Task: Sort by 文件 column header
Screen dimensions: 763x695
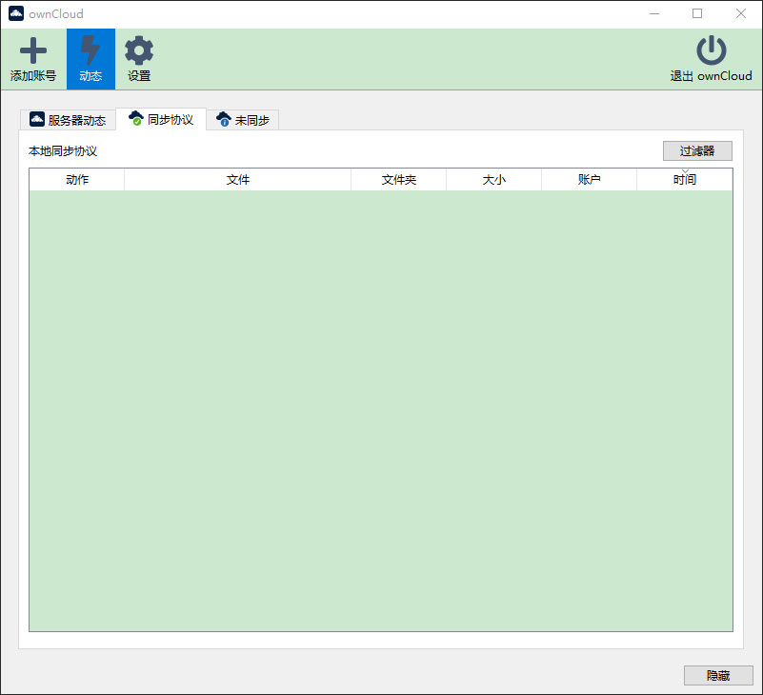Action: pyautogui.click(x=237, y=180)
